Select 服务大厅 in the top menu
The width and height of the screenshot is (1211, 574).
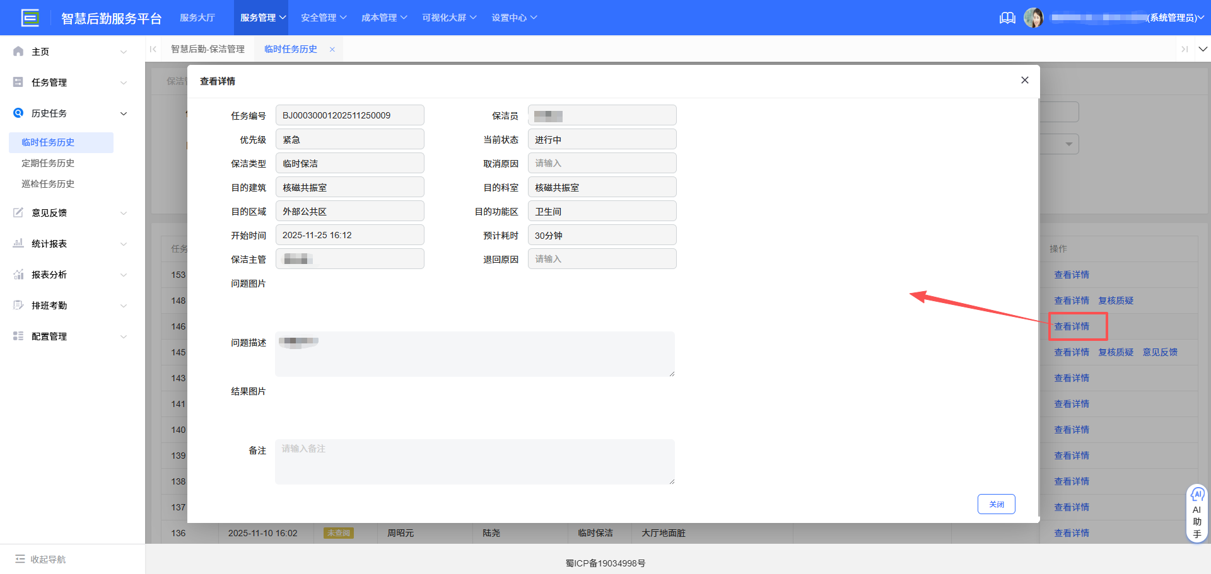coord(197,18)
